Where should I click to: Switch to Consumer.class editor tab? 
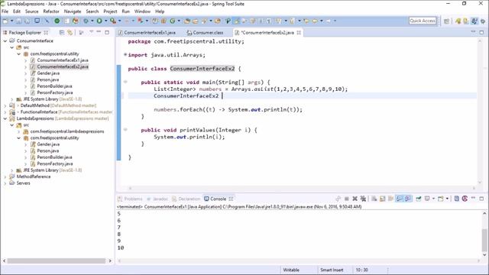(206, 32)
